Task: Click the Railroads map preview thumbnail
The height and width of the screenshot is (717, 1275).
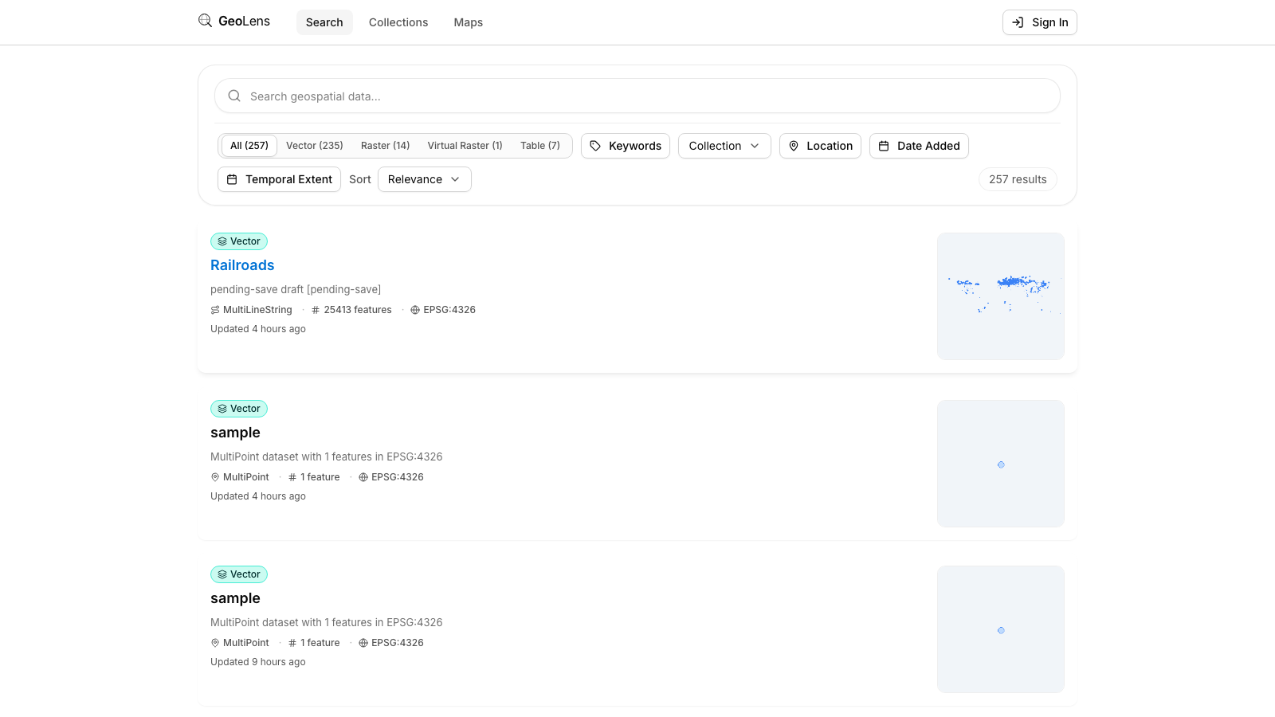Action: [1001, 296]
